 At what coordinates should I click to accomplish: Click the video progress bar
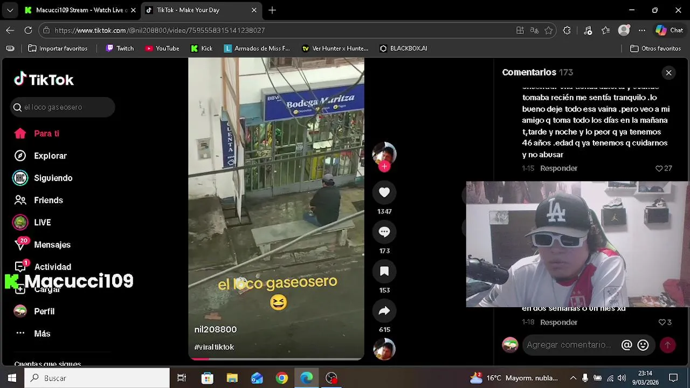point(276,358)
